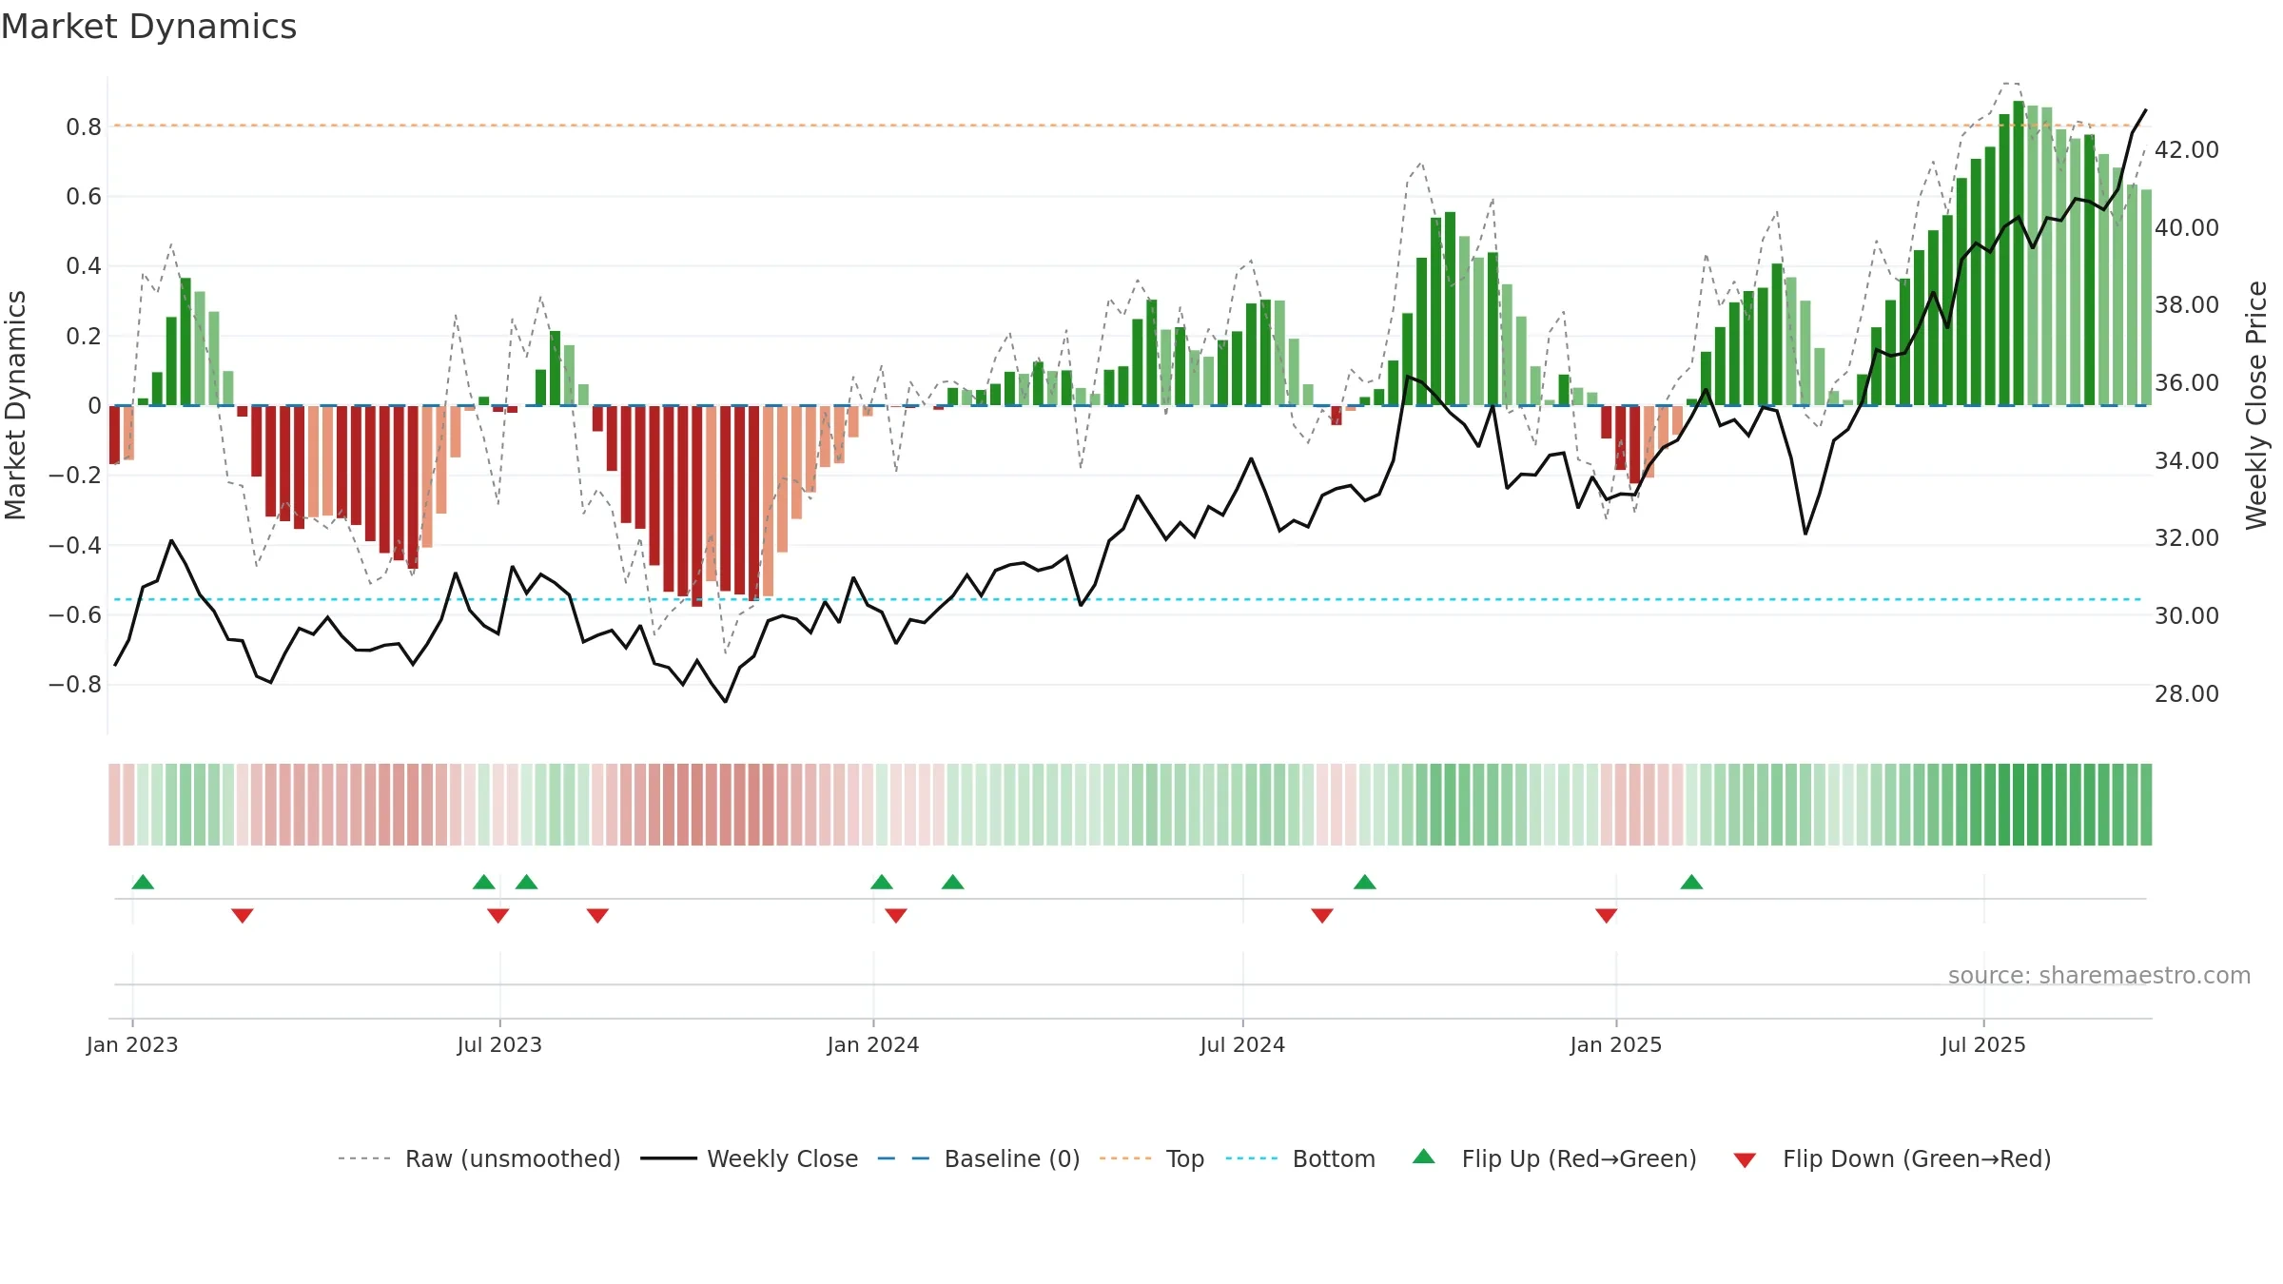Click the Weekly Close Price axis title

pyautogui.click(x=2256, y=405)
